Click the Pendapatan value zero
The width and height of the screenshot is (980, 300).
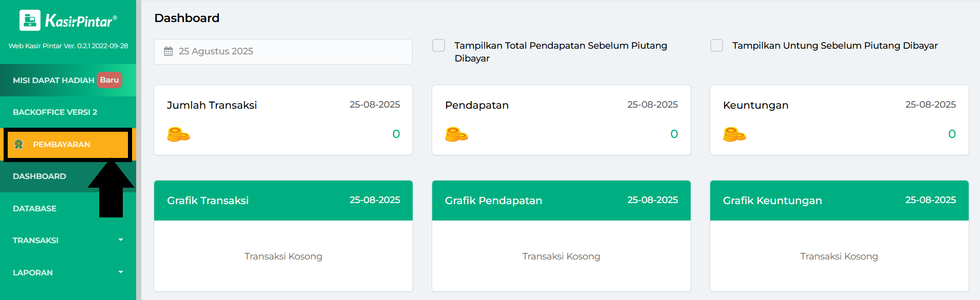coord(674,134)
